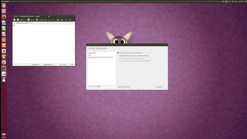Click the Open file button in gedit
The image size is (247, 139).
point(20,20)
